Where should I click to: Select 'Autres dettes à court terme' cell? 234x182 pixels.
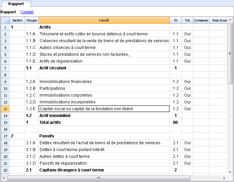click(104, 156)
